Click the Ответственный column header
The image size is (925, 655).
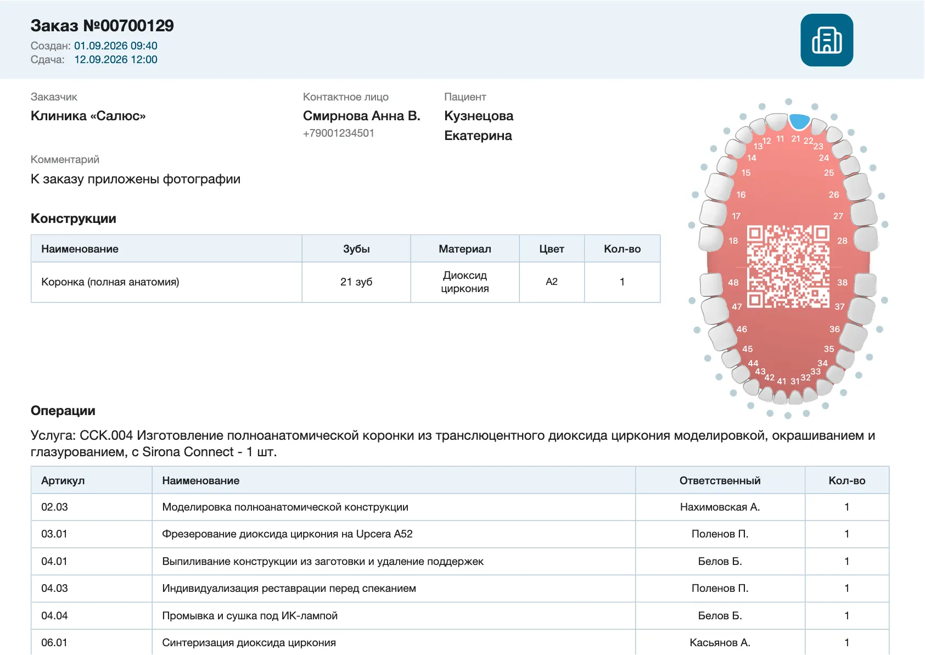click(720, 480)
